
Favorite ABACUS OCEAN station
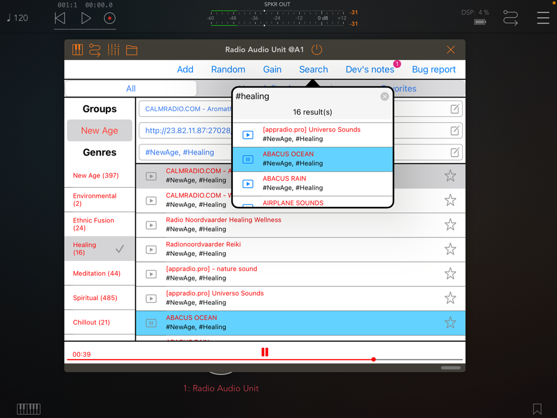pyautogui.click(x=451, y=322)
